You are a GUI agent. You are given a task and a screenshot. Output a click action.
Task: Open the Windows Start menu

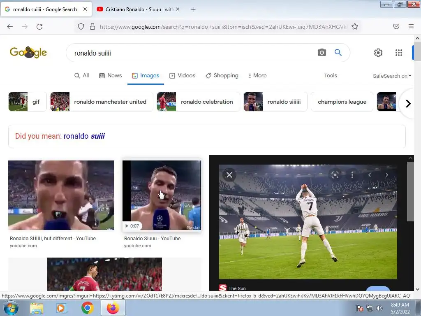click(x=11, y=308)
